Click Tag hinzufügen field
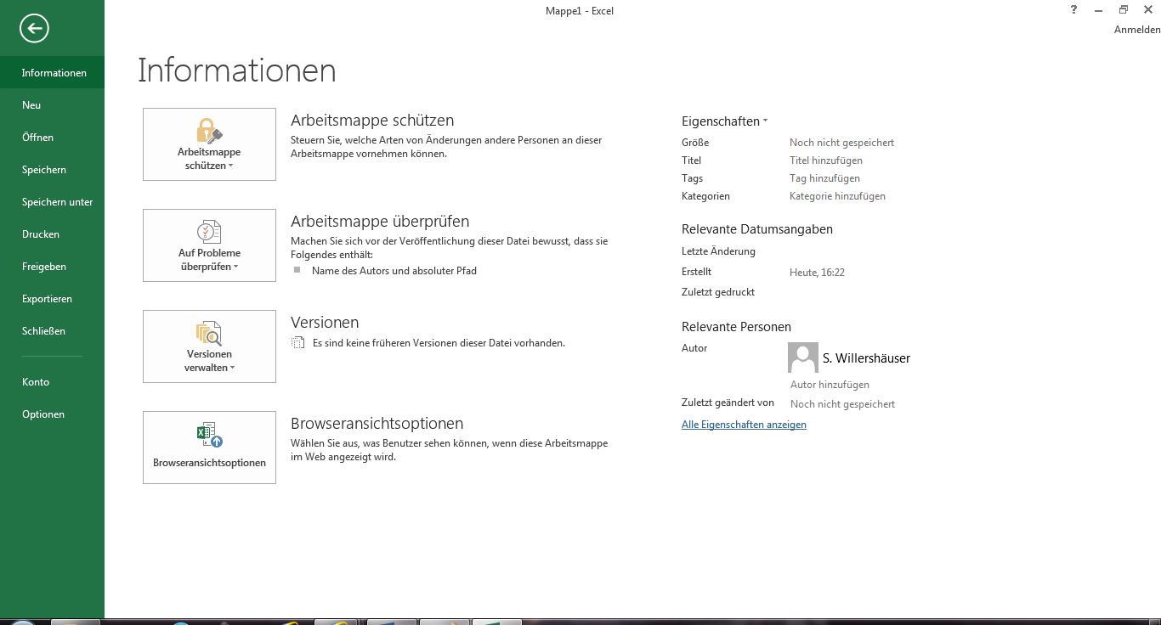This screenshot has width=1161, height=625. [824, 178]
